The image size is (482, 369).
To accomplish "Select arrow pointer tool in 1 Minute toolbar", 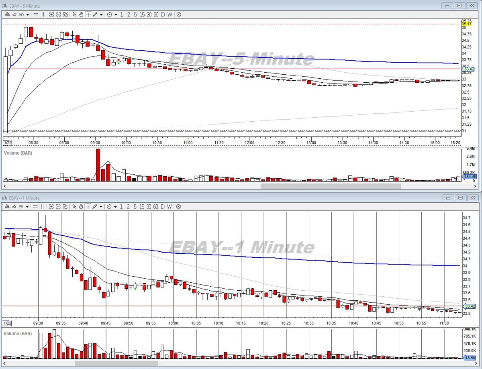I will tap(74, 206).
